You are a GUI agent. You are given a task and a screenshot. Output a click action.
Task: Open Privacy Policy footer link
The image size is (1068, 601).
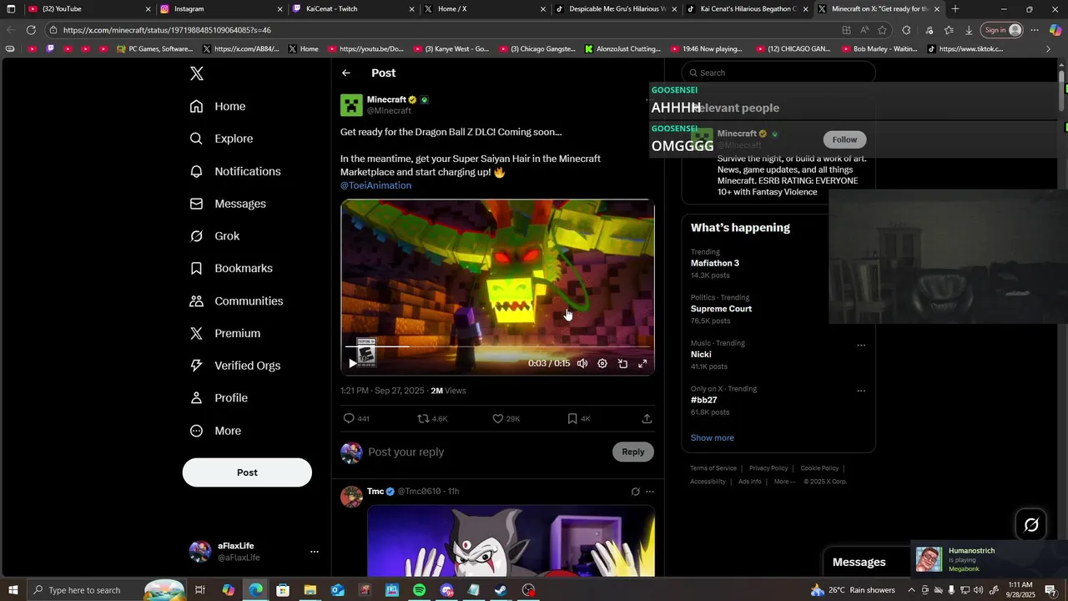click(768, 468)
